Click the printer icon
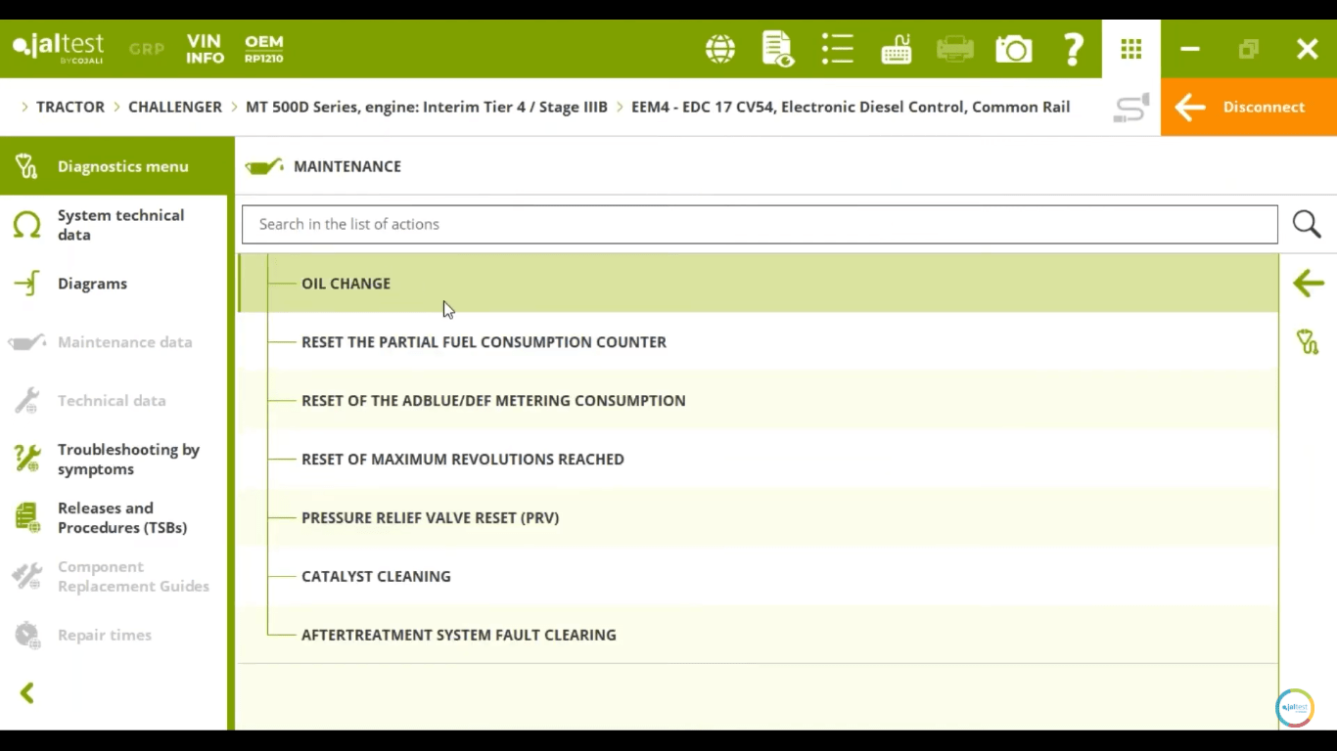Image resolution: width=1337 pixels, height=751 pixels. 954,49
